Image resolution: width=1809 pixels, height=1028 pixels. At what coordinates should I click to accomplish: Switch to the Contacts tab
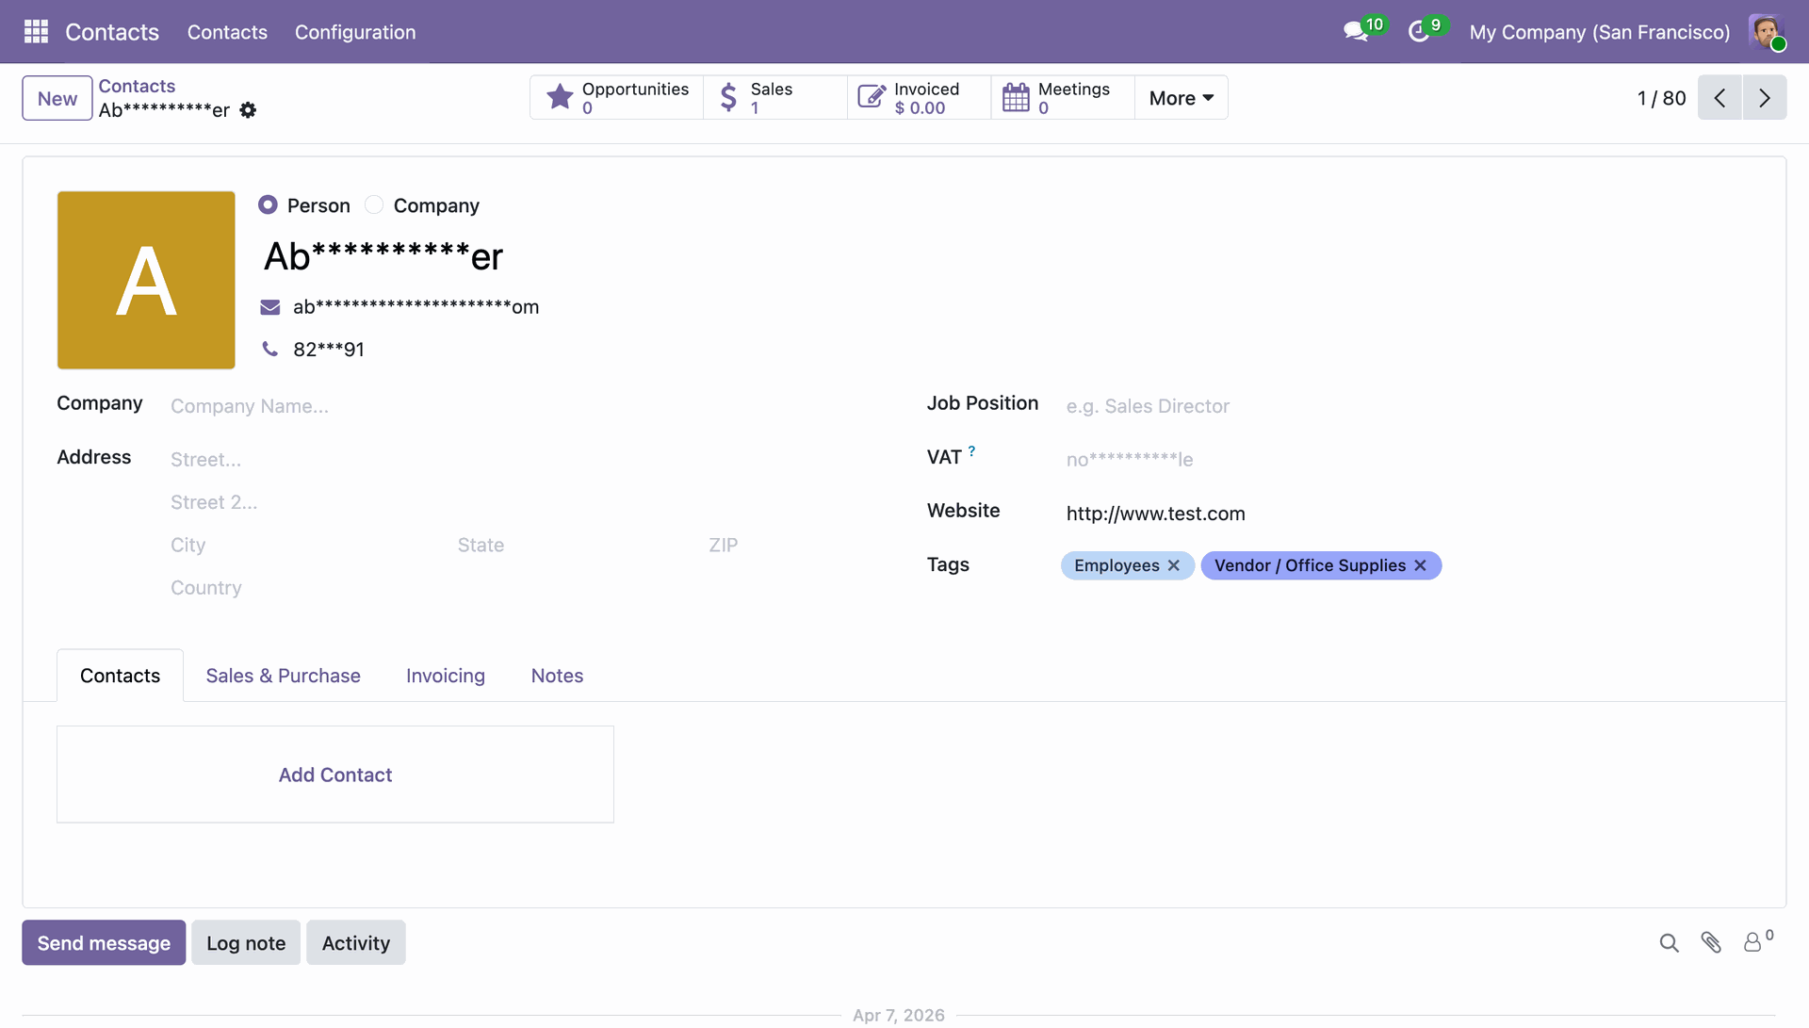pos(120,676)
